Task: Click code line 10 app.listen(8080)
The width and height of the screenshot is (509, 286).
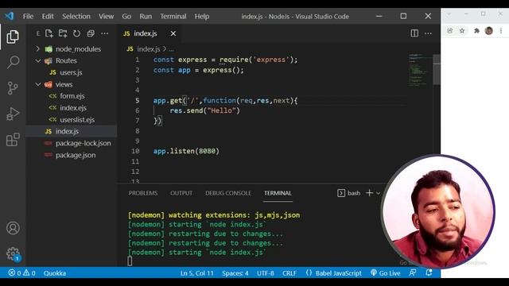Action: point(186,151)
